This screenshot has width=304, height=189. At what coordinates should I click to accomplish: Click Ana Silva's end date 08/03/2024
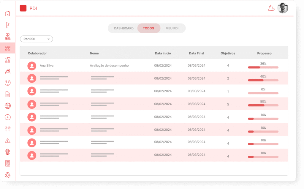(x=197, y=65)
